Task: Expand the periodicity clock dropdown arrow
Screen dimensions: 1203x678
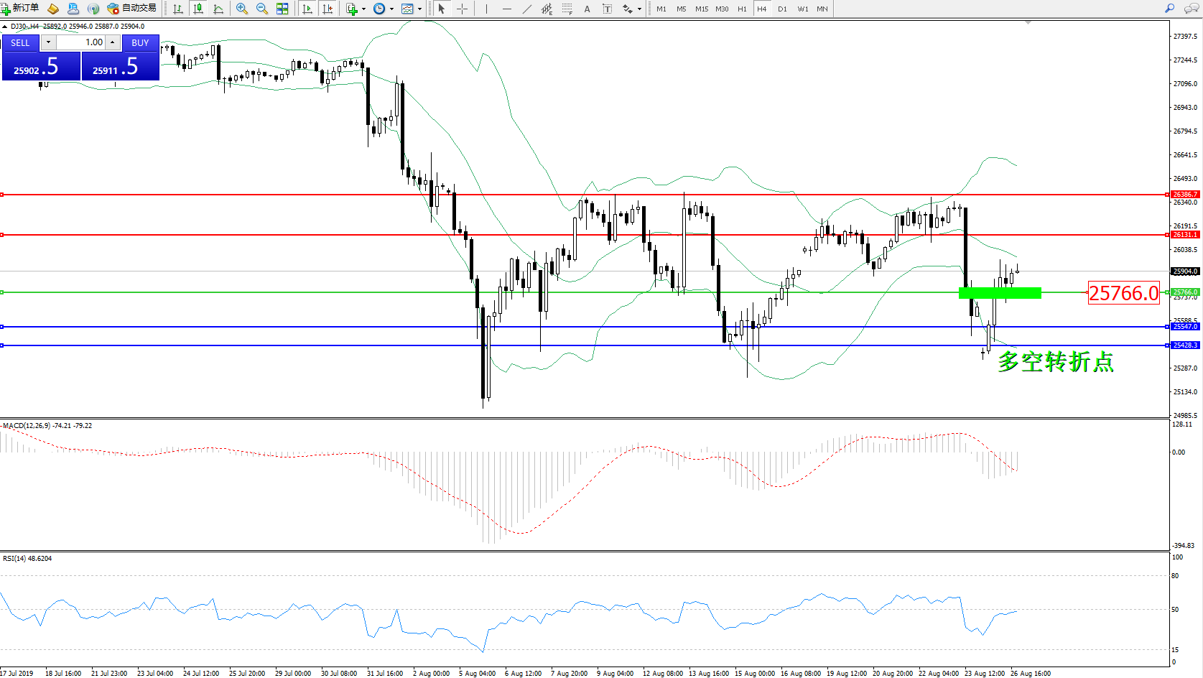Action: [391, 9]
